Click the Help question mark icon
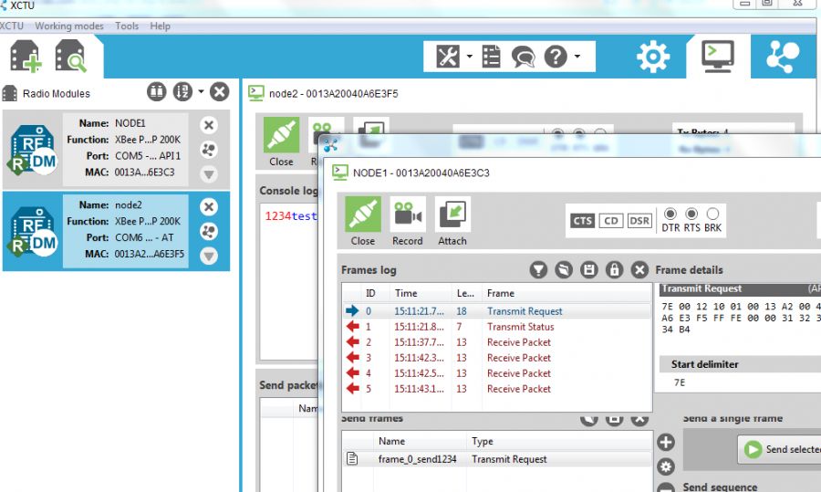Image resolution: width=821 pixels, height=492 pixels. (x=556, y=56)
